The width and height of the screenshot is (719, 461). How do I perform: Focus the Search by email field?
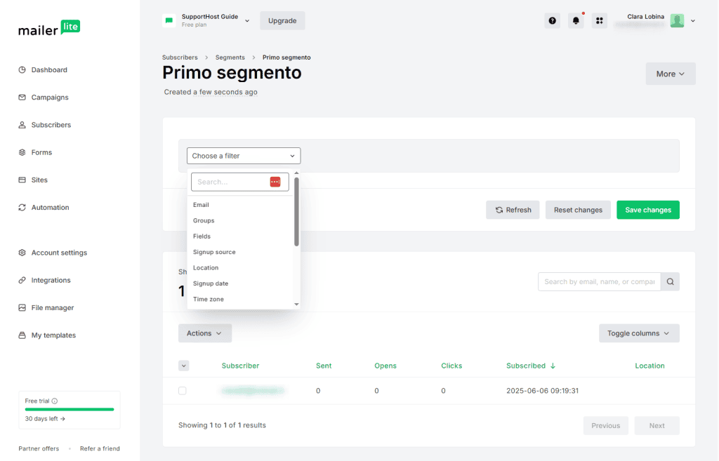coord(600,282)
